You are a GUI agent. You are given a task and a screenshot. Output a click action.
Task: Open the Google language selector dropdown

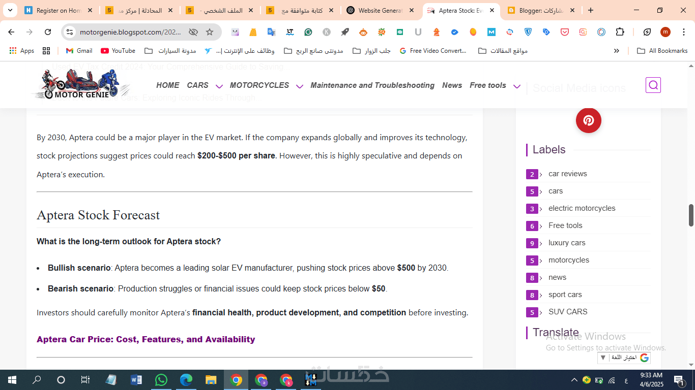click(x=624, y=357)
